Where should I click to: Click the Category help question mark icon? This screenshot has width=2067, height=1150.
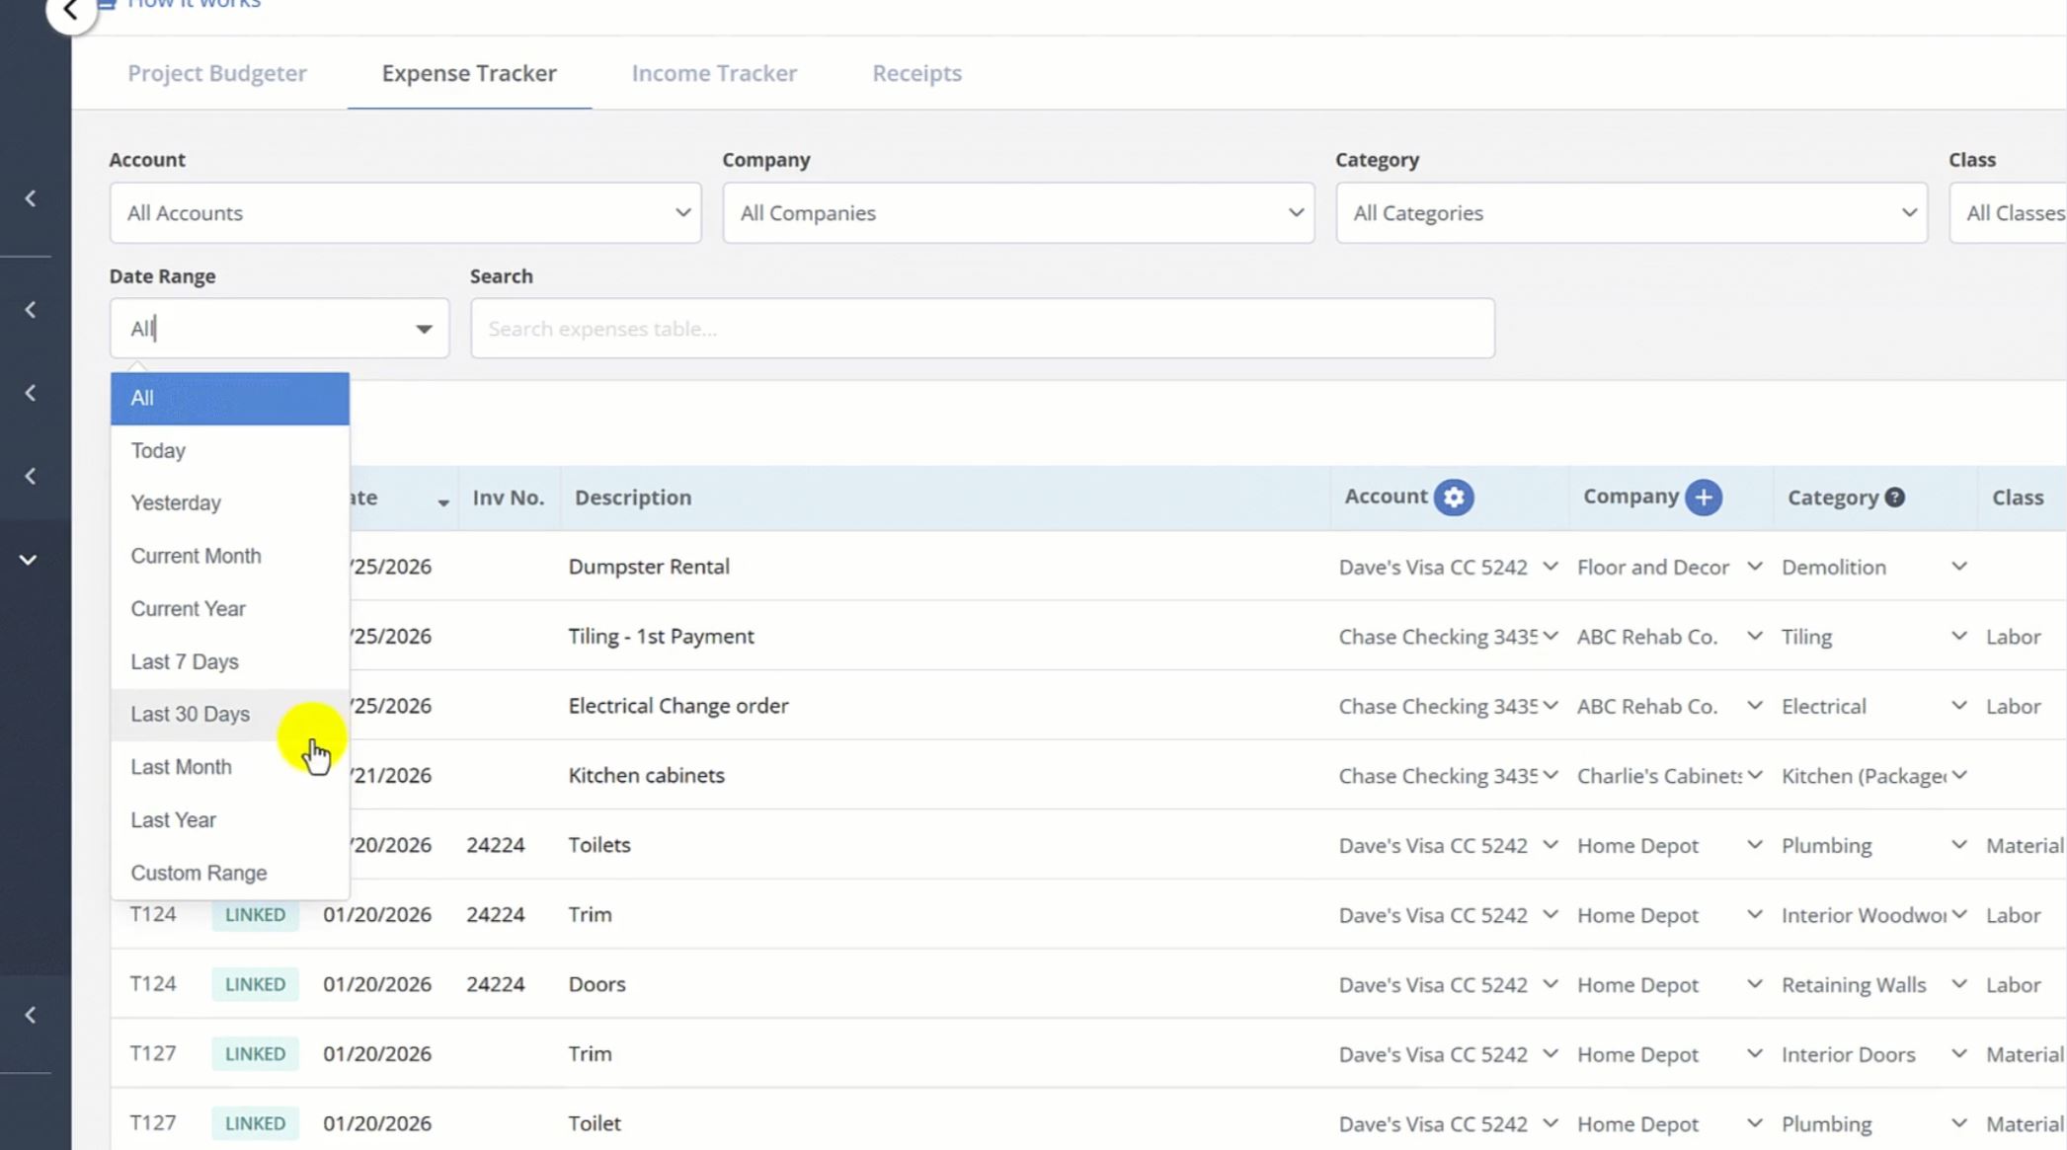(1893, 498)
